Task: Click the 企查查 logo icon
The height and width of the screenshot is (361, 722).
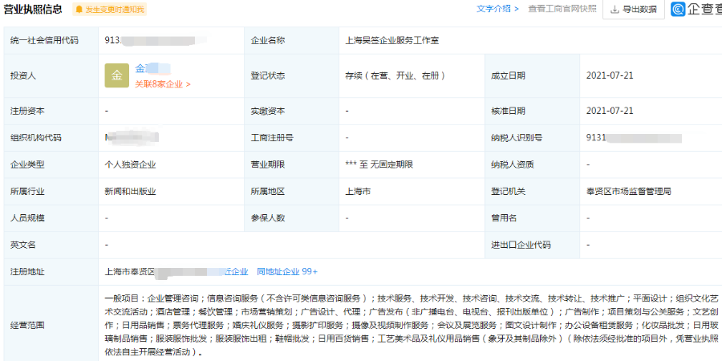Action: tap(677, 9)
